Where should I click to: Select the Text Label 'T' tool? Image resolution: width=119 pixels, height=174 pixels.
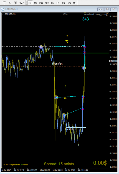[x=15, y=3]
